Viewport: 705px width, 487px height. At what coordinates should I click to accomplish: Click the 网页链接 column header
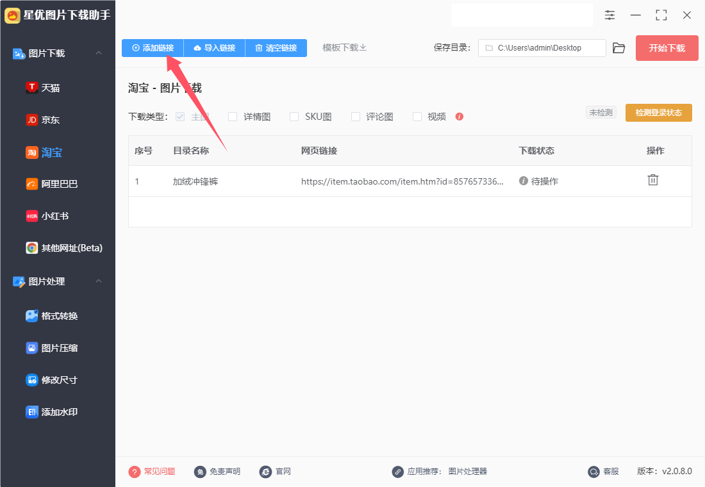pos(319,151)
